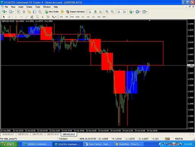Open the Arrows objects icon
195x147 pixels.
tap(53, 17)
